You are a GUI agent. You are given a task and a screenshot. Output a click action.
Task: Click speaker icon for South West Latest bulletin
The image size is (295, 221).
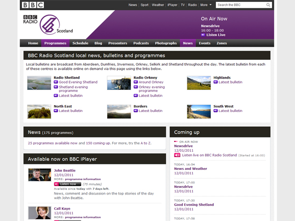(x=216, y=110)
